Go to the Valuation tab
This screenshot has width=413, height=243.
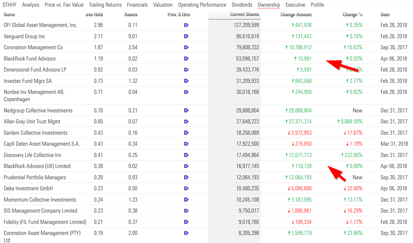[x=163, y=5]
